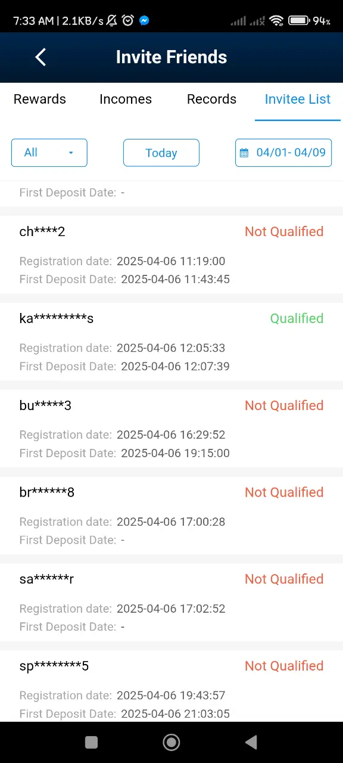
Task: Switch to the Incomes tab
Action: pyautogui.click(x=126, y=99)
